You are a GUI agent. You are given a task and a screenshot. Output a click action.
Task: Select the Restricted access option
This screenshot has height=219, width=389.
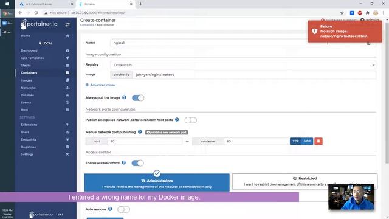coord(305,181)
